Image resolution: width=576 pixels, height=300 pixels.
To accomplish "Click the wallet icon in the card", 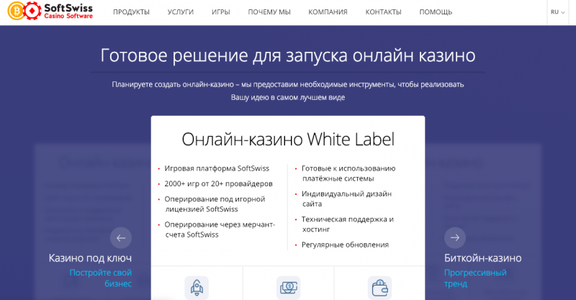I will [x=379, y=287].
